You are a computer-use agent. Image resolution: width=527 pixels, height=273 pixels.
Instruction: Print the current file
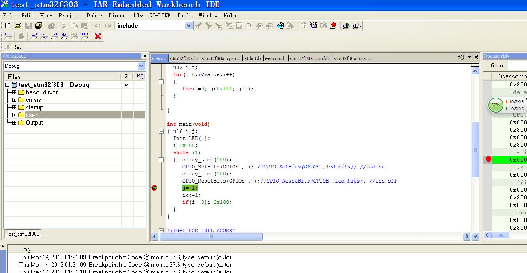pyautogui.click(x=52, y=26)
